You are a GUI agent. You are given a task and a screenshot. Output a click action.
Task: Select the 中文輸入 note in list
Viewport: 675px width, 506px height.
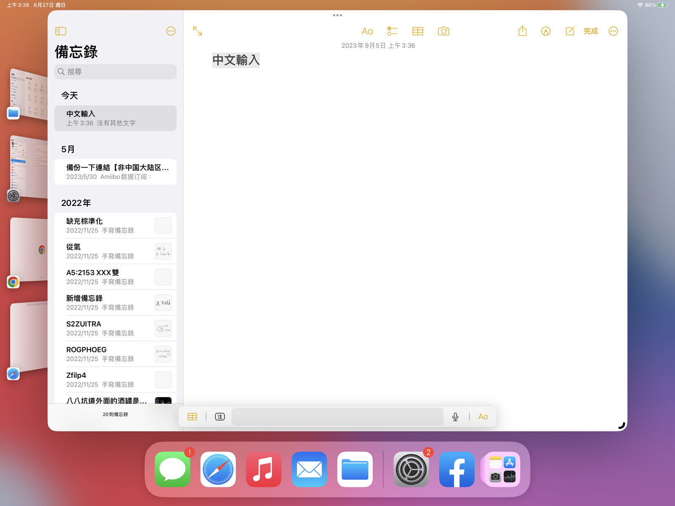[116, 118]
